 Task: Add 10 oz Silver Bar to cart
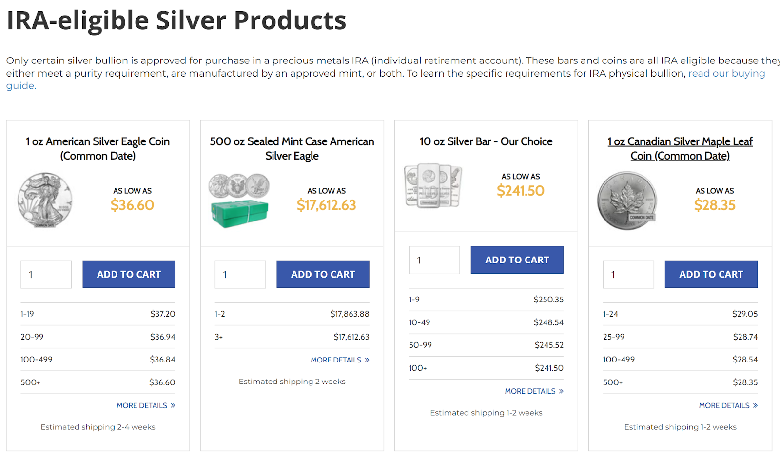(517, 260)
